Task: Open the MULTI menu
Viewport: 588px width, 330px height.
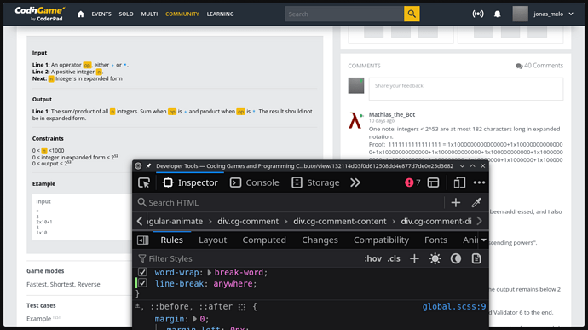Action: click(149, 14)
